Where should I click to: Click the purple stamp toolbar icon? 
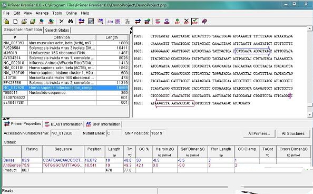[167, 21]
